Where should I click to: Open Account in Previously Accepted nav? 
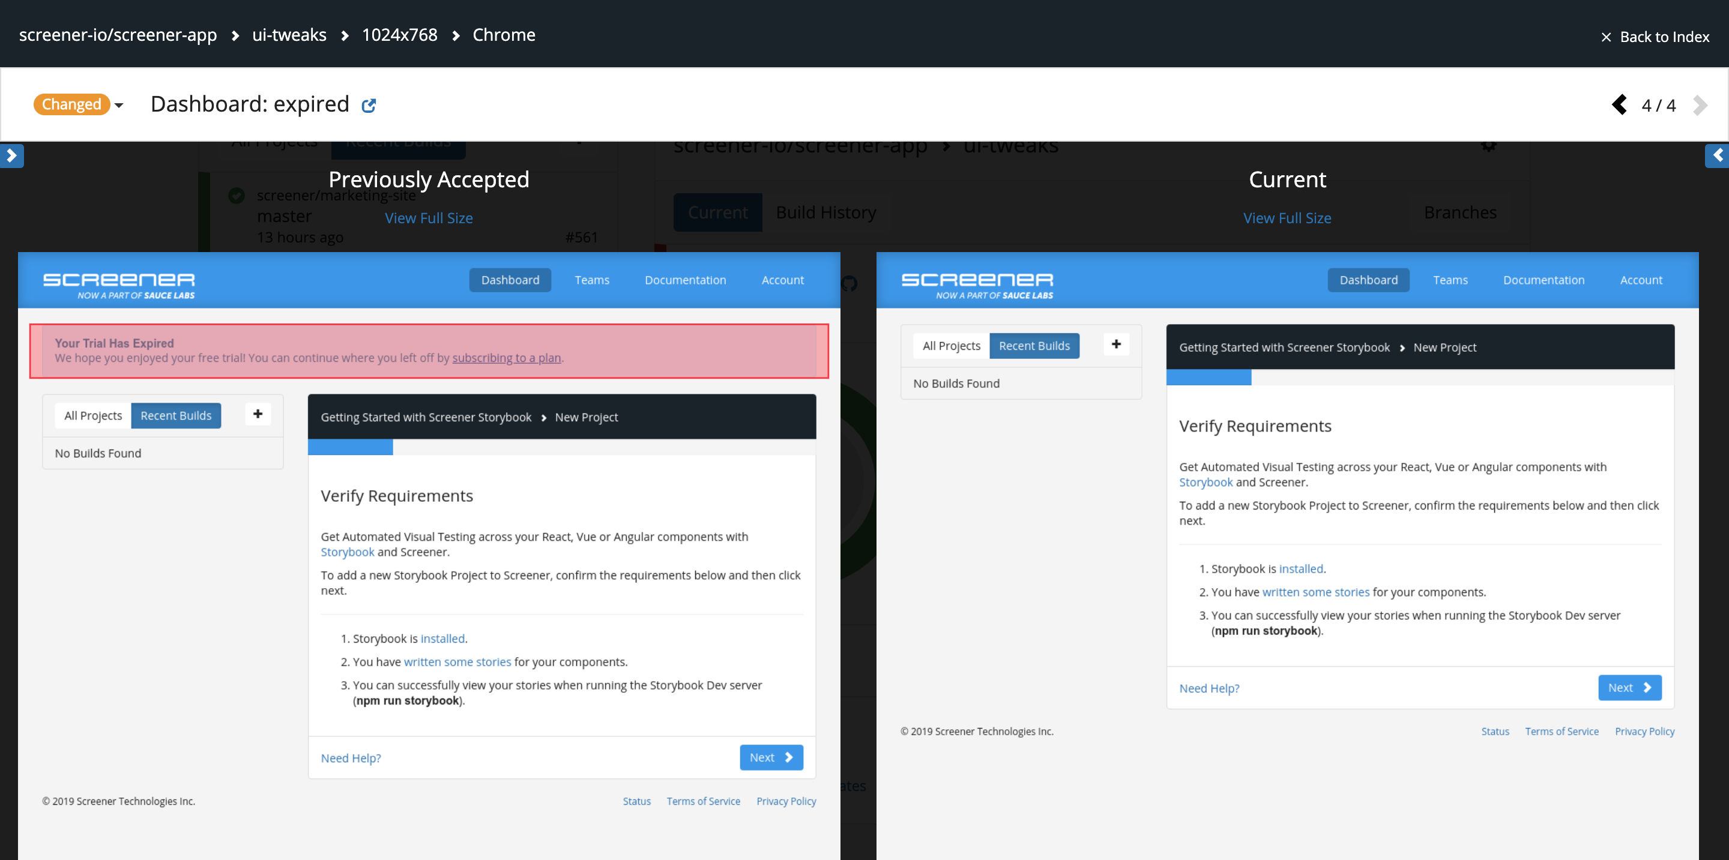coord(783,280)
